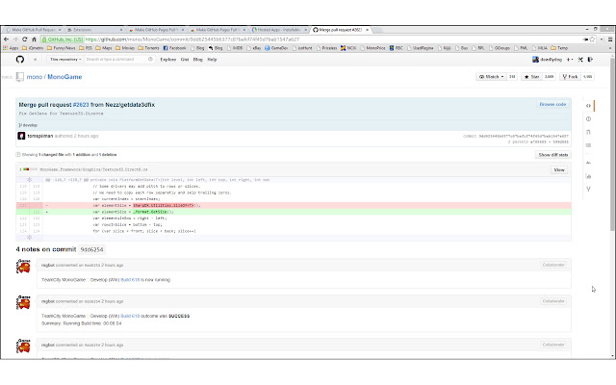Open the Maps bookmarks folder
This screenshot has height=385, width=616.
(x=104, y=48)
